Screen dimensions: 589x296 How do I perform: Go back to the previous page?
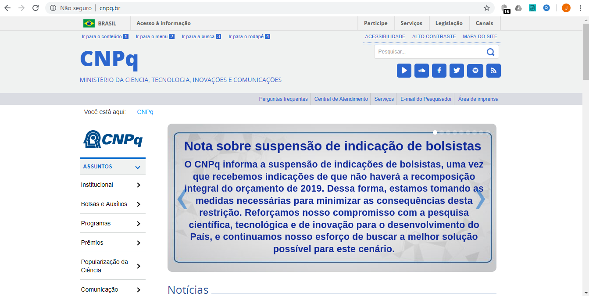[x=7, y=8]
